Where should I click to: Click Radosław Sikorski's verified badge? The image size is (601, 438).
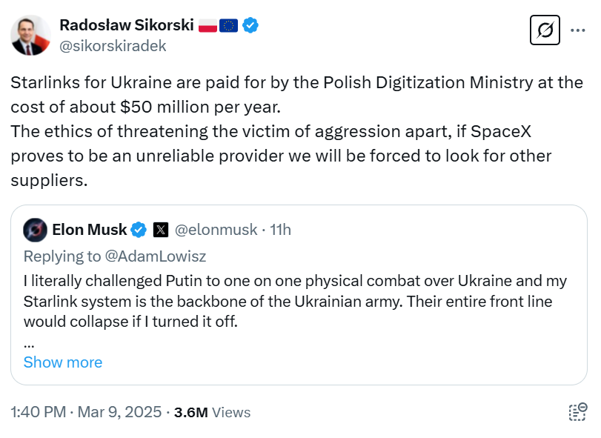[x=250, y=24]
